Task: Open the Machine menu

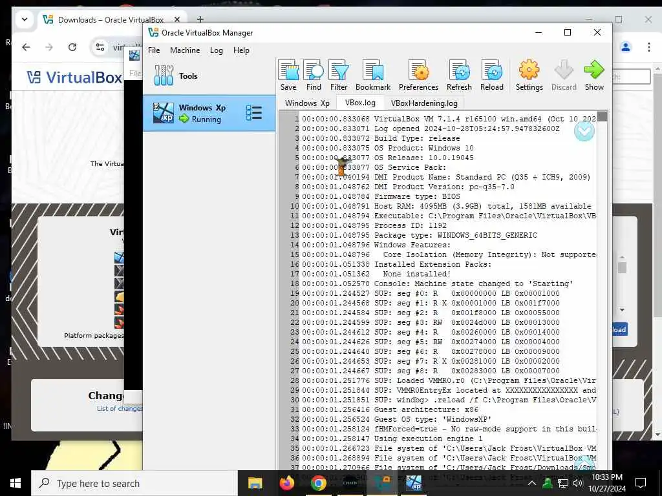Action: pyautogui.click(x=185, y=50)
